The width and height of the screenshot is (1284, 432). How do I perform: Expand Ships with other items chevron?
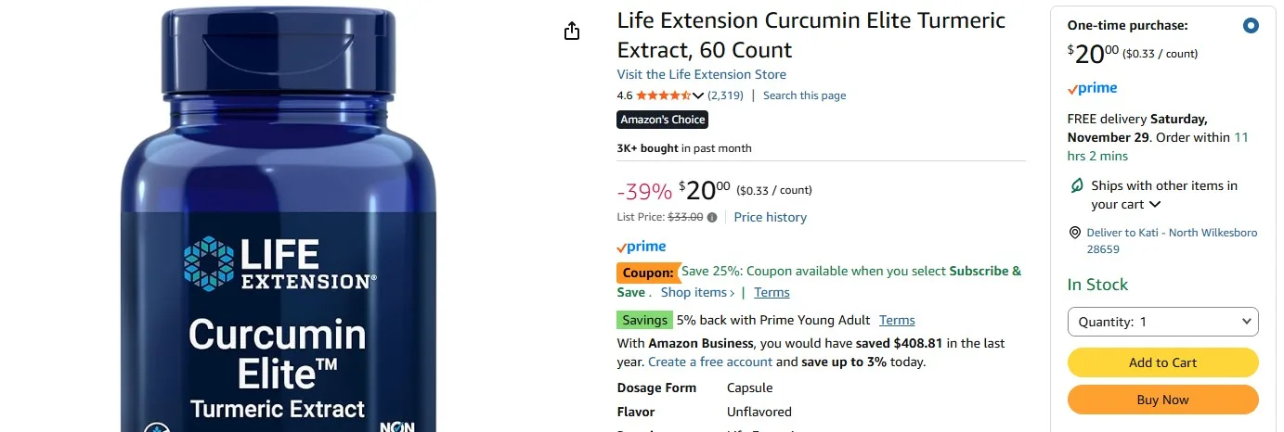click(x=1155, y=205)
